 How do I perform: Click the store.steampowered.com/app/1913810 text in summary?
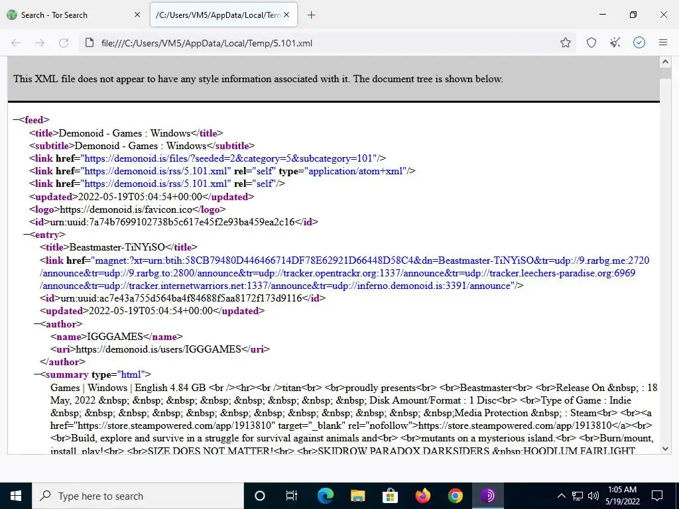(x=515, y=425)
